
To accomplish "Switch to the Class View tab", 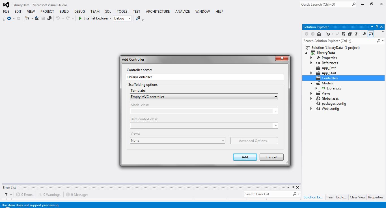I will [357, 197].
